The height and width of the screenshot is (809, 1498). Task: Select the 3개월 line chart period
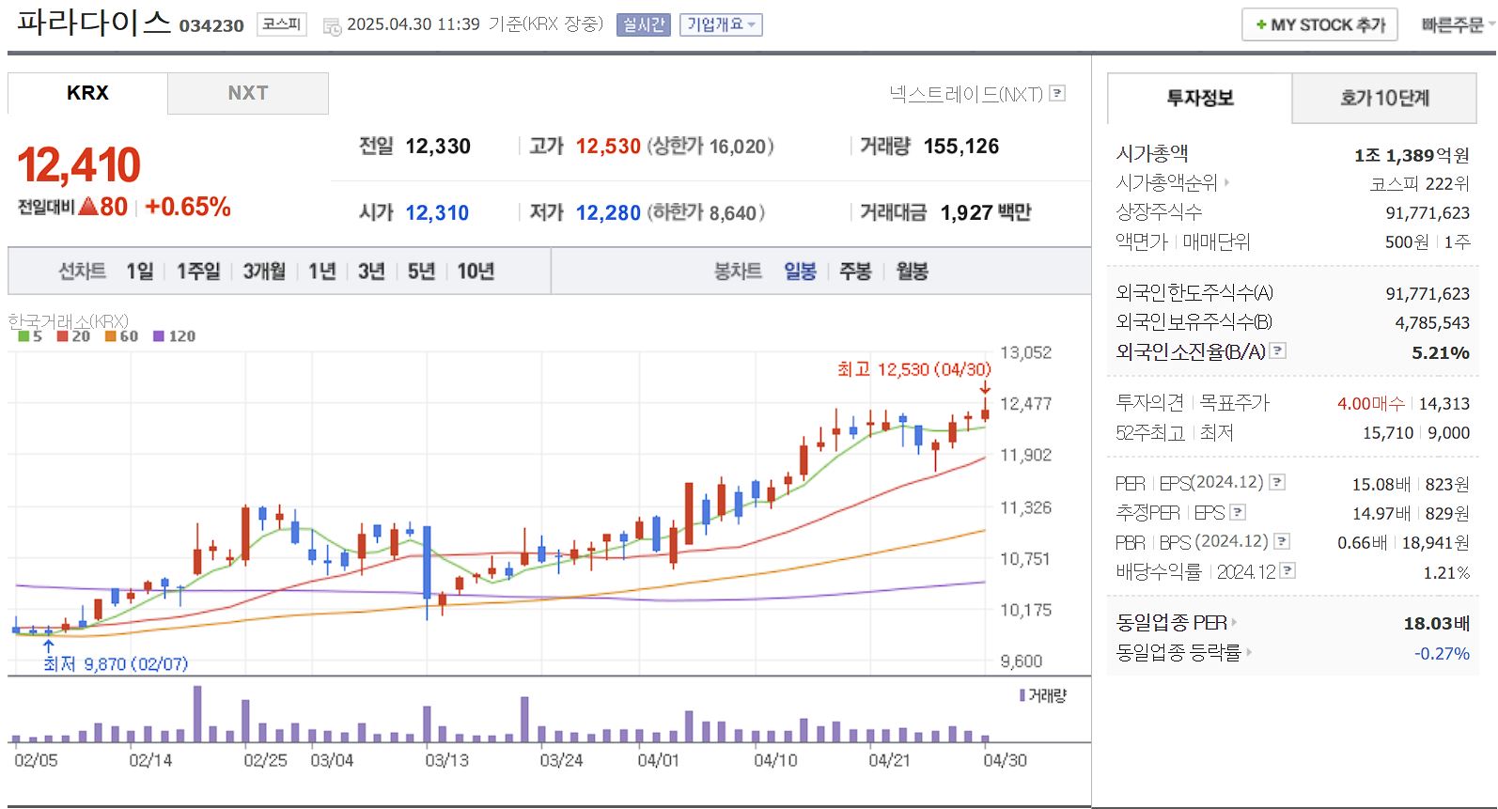click(x=264, y=272)
